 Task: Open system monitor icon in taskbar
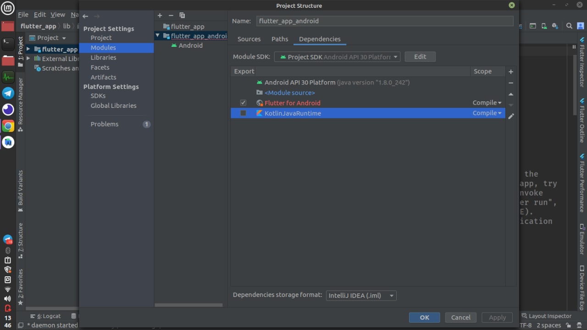[x=8, y=77]
